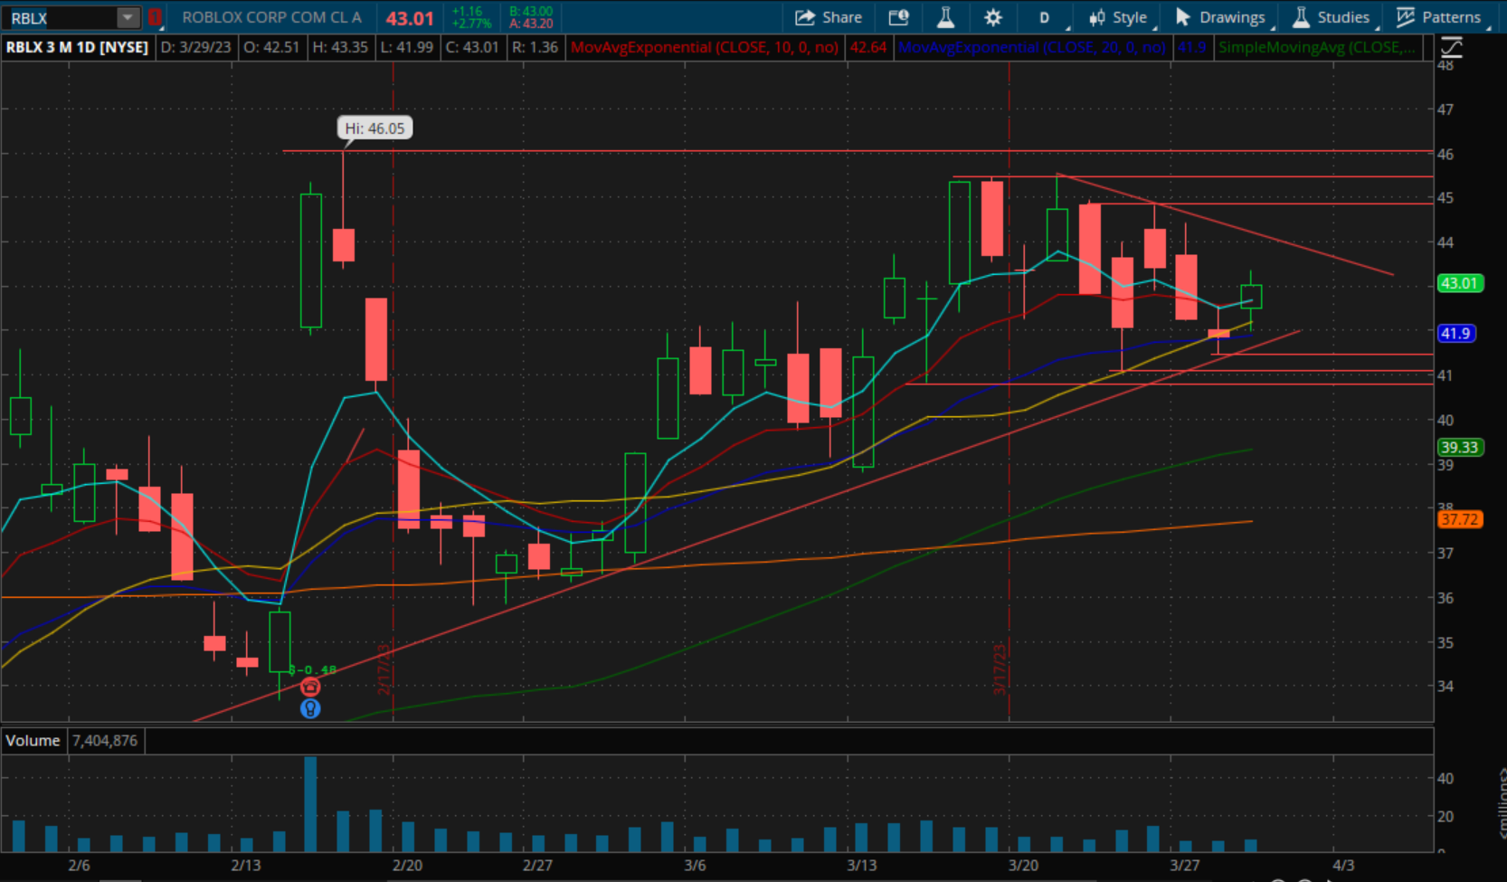Click the ROBLOX CORP COM CL A name
1507x882 pixels.
[271, 17]
